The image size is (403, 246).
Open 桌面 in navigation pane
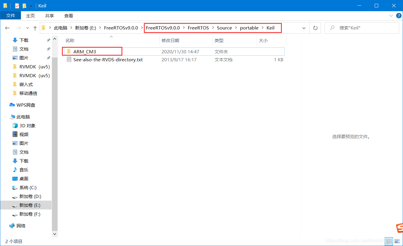tap(24, 179)
